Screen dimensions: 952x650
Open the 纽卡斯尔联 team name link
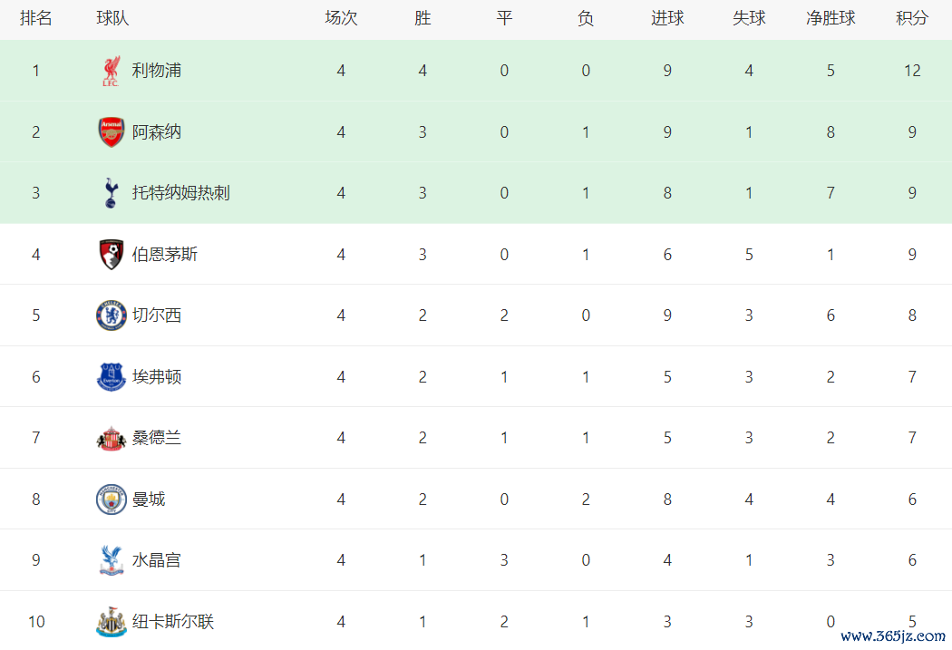[173, 622]
